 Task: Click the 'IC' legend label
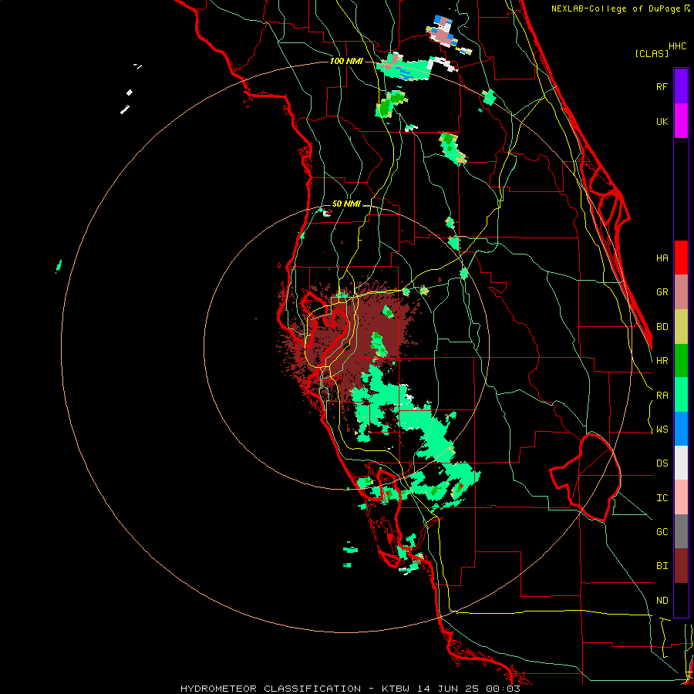(x=662, y=498)
